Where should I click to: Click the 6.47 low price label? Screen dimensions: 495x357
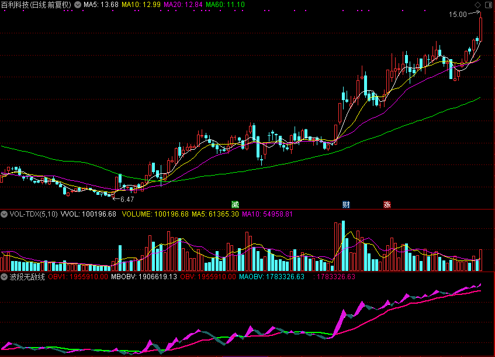click(127, 200)
